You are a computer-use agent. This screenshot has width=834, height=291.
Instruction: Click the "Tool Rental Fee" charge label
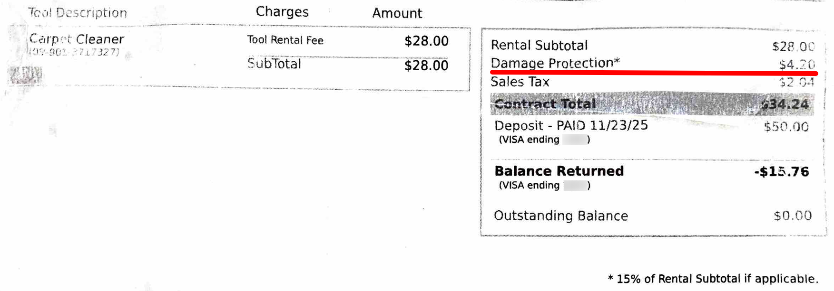(285, 40)
